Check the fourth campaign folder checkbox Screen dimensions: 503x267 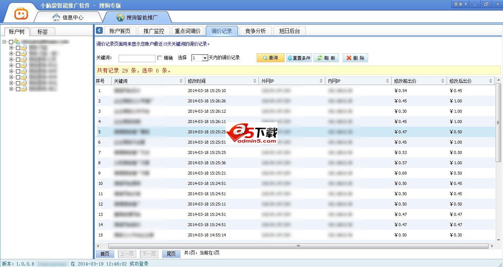18,65
